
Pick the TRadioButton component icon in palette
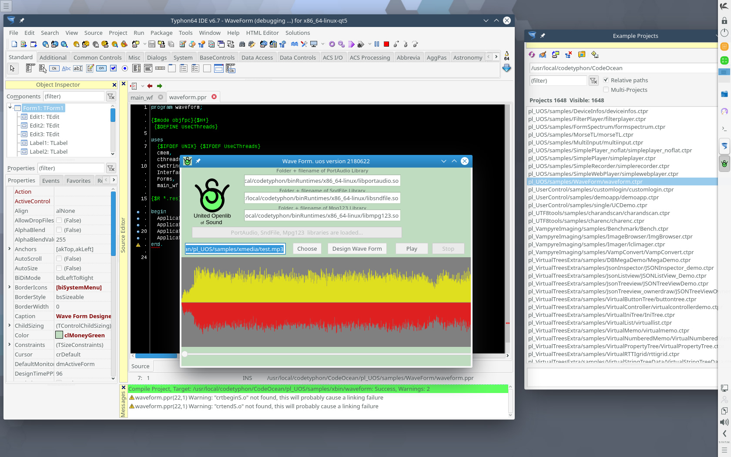pyautogui.click(x=125, y=68)
